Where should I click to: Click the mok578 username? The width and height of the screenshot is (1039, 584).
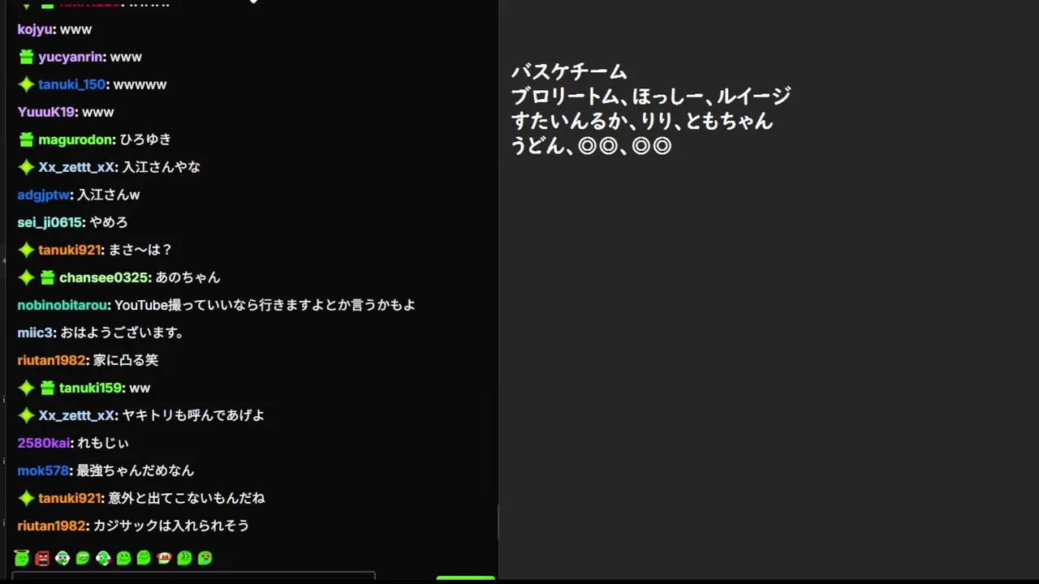(43, 470)
